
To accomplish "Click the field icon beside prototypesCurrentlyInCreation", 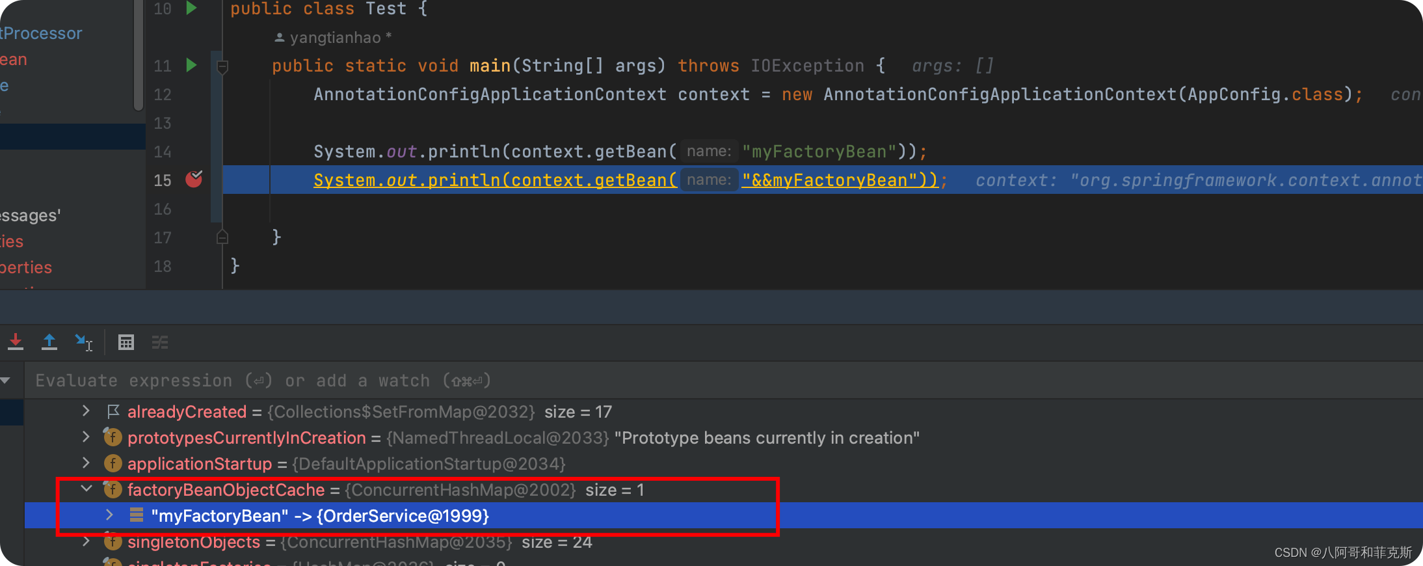I will [113, 437].
